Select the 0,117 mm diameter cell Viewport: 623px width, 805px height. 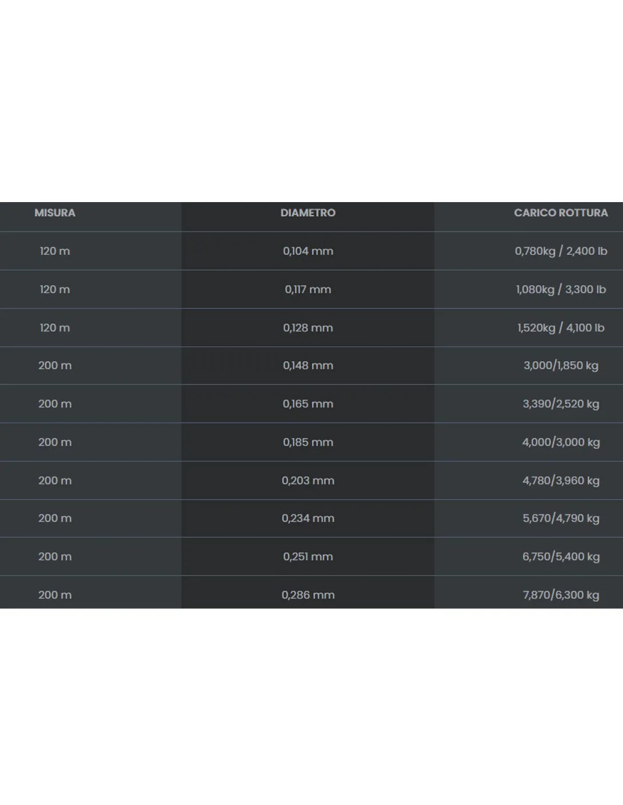coord(308,289)
